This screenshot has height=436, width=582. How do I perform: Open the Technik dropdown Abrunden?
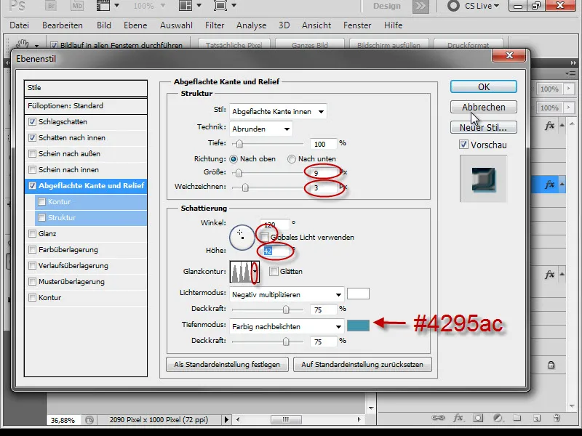261,129
